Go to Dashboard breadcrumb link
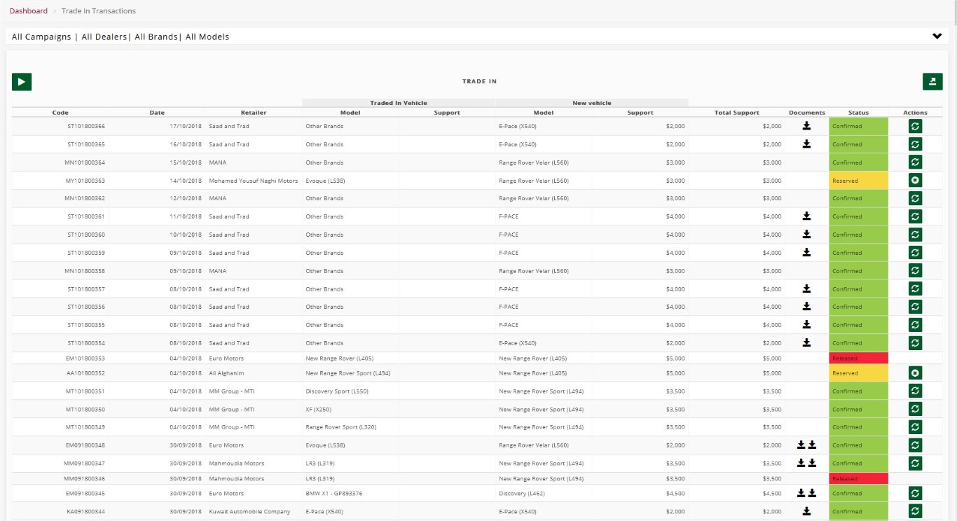Image resolution: width=957 pixels, height=521 pixels. (29, 11)
